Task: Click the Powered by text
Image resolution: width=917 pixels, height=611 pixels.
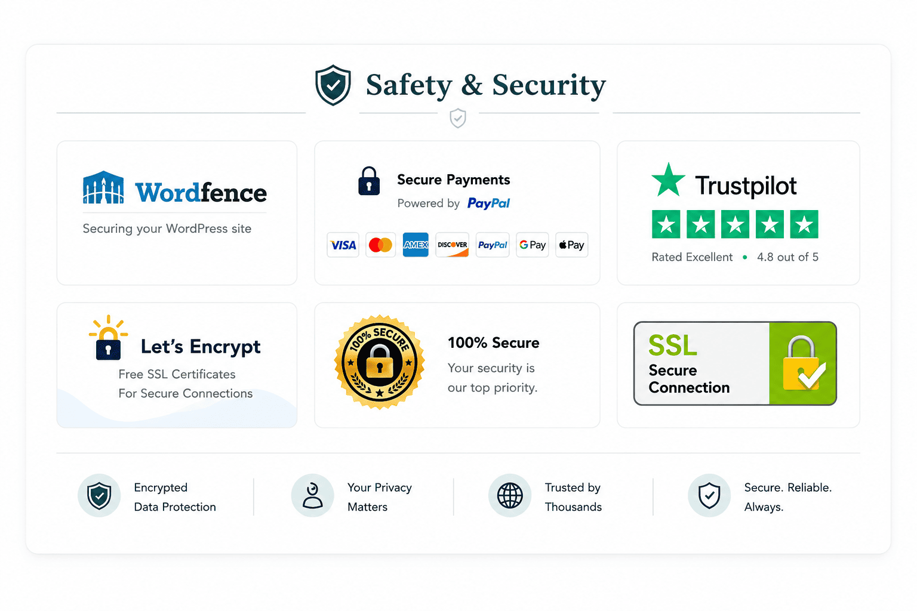Action: click(x=429, y=203)
